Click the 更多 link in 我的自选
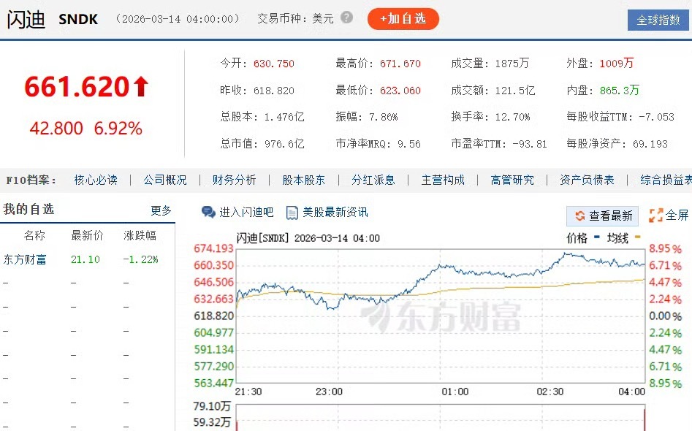This screenshot has width=692, height=431. (161, 211)
